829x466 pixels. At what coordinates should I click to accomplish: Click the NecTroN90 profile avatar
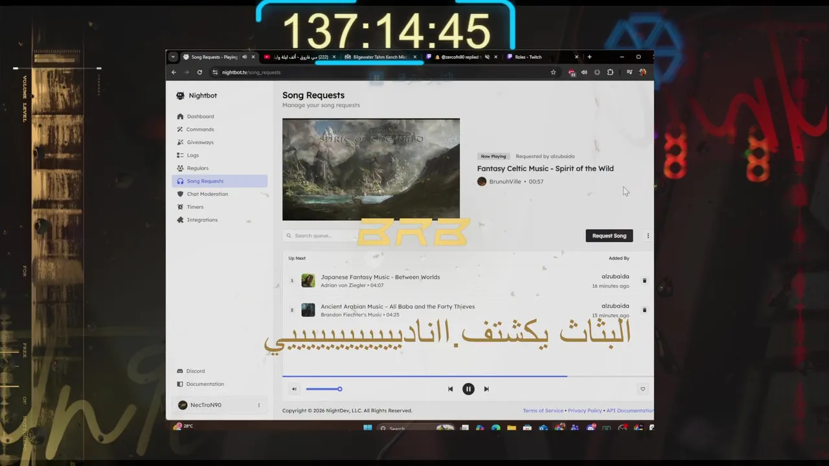point(183,405)
